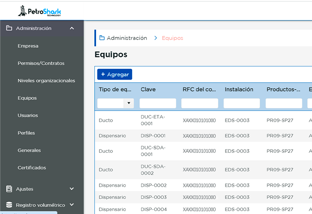The image size is (312, 214).
Task: Click the breadcrumb folder icon
Action: (102, 38)
